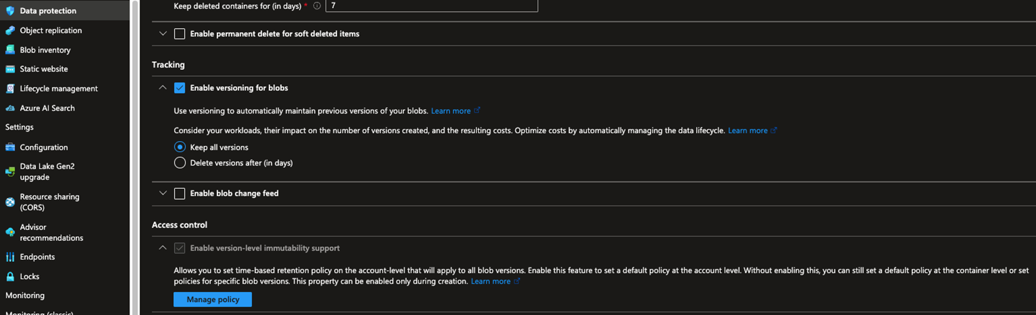
Task: Click the Object replication sidebar icon
Action: (10, 30)
